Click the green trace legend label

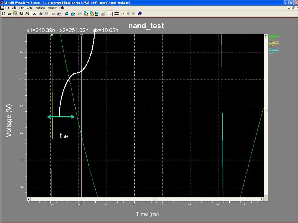coord(274,36)
